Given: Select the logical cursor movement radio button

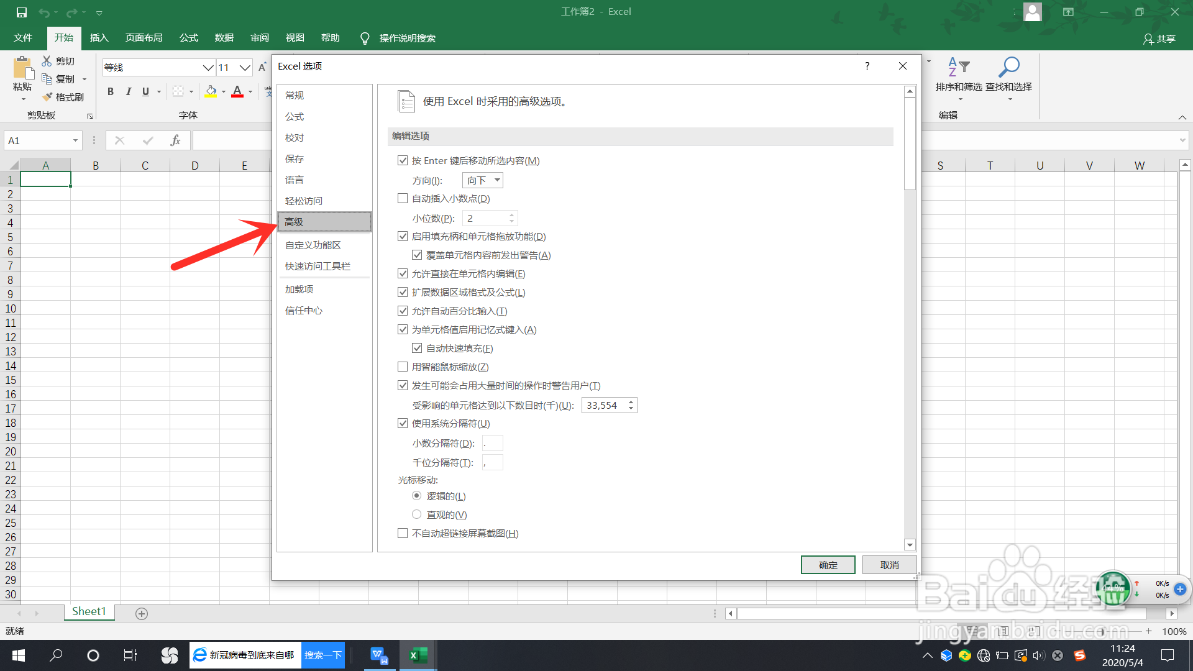Looking at the screenshot, I should [x=416, y=496].
